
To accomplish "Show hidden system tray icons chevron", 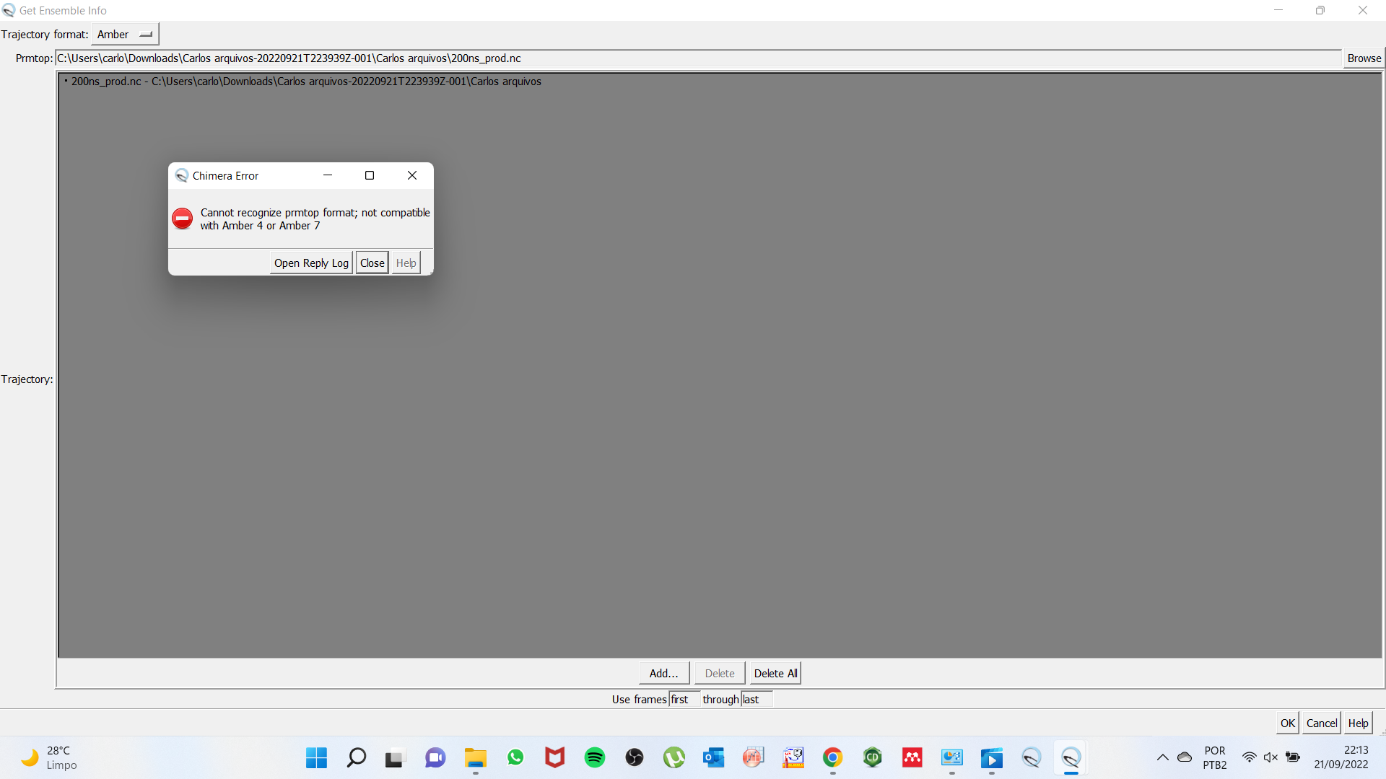I will (x=1162, y=757).
